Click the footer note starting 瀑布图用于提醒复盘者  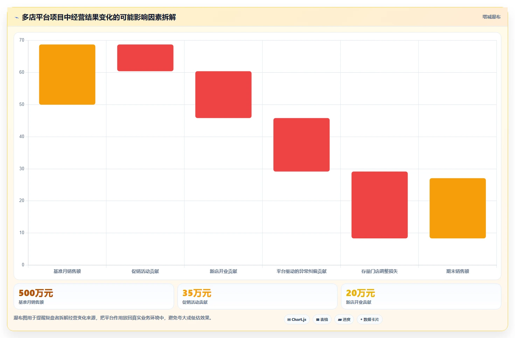[113, 318]
